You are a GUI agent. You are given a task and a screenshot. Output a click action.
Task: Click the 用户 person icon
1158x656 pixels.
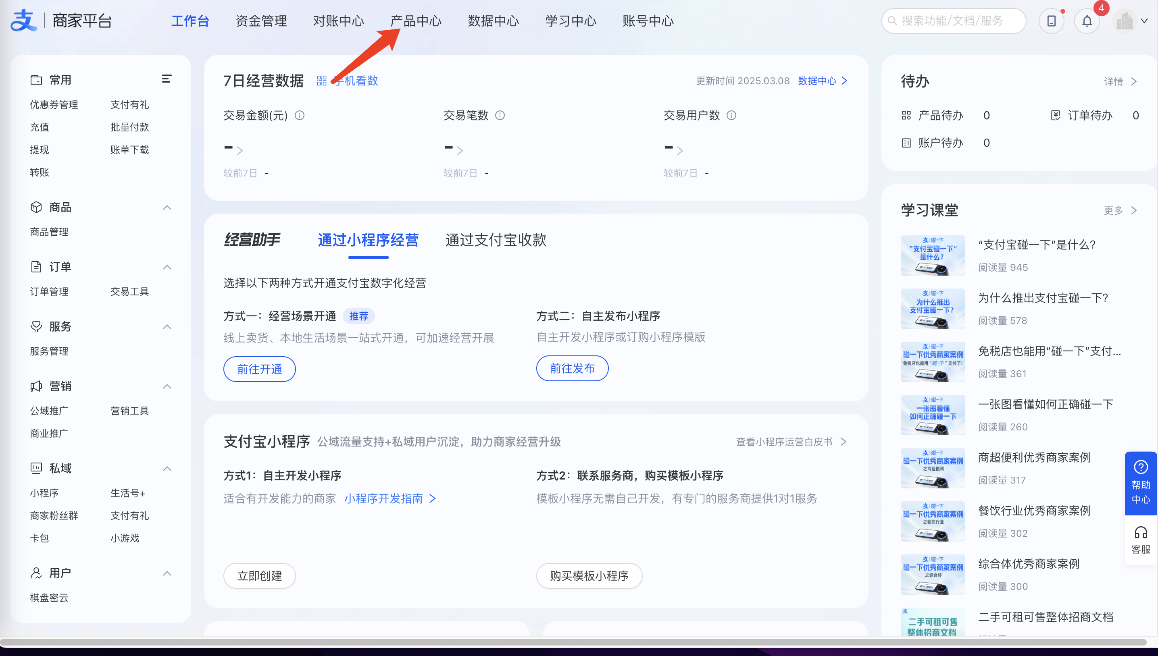pyautogui.click(x=36, y=573)
